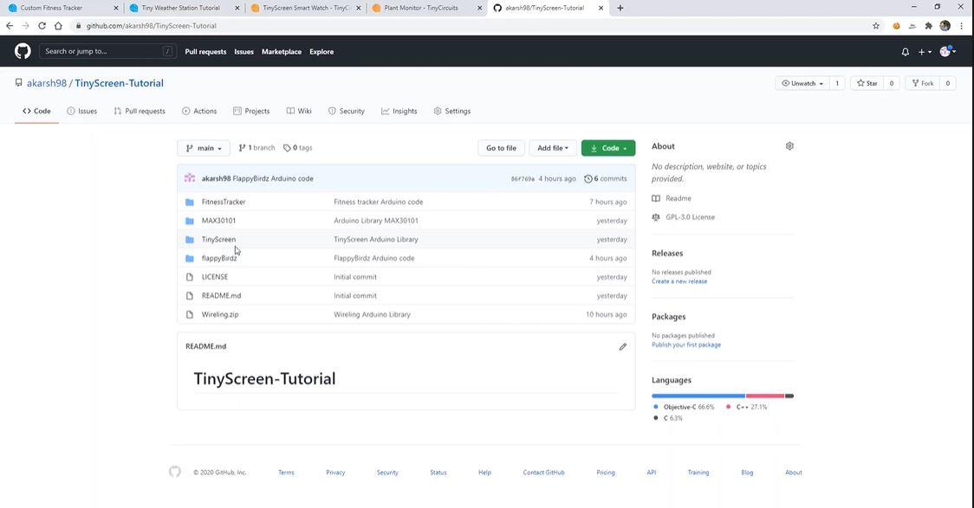Open the Wiki tab
The height and width of the screenshot is (508, 974).
tap(299, 111)
